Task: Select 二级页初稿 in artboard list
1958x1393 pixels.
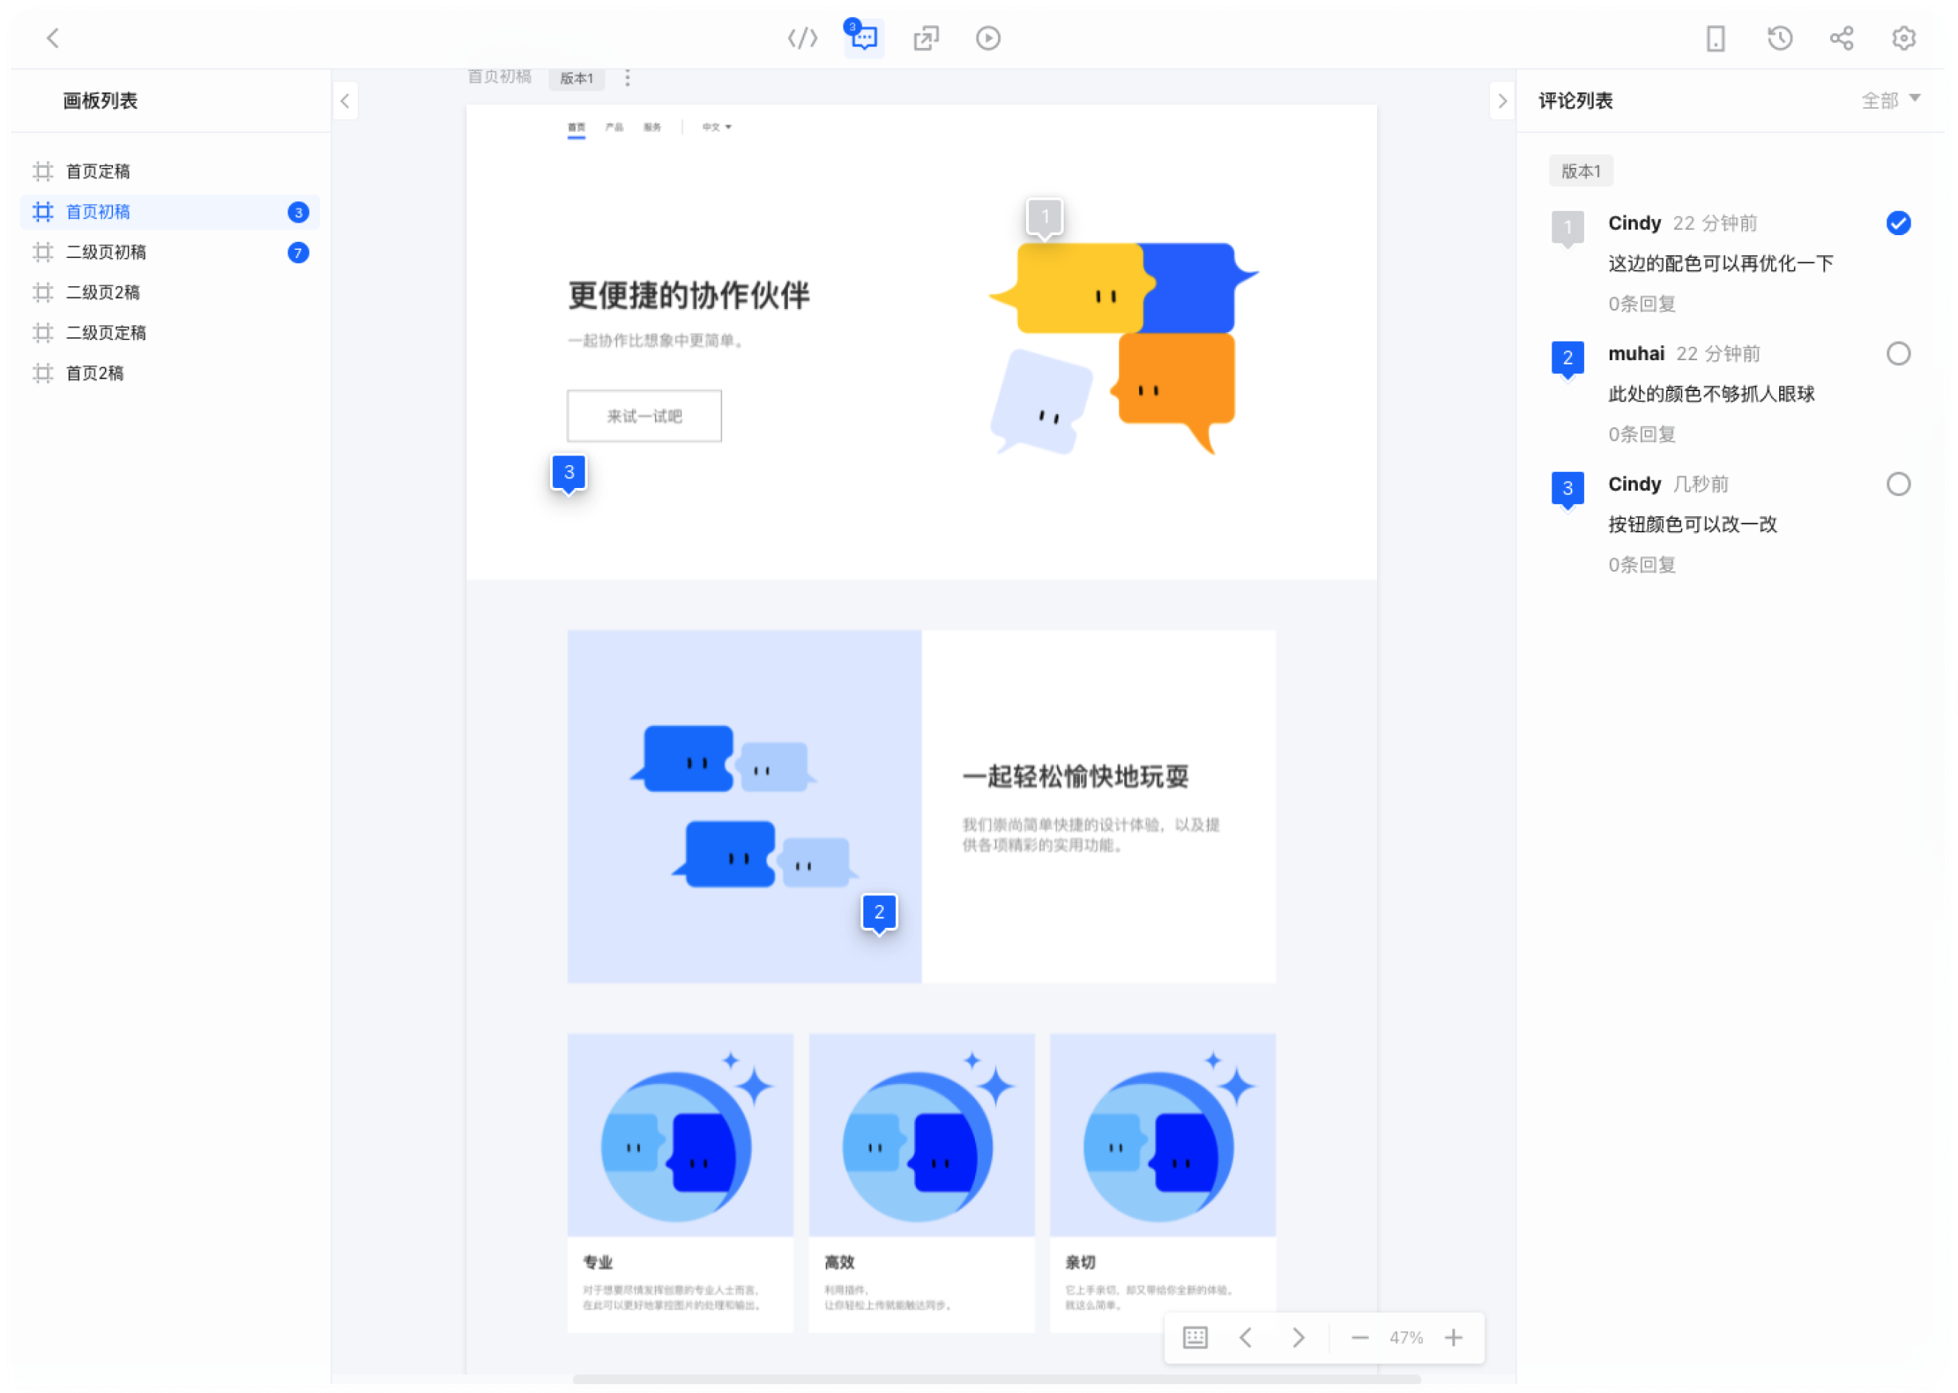Action: pyautogui.click(x=106, y=252)
